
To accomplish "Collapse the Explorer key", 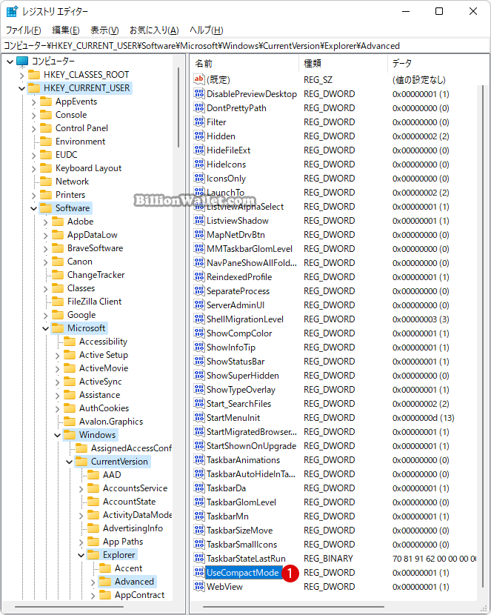I will [81, 555].
